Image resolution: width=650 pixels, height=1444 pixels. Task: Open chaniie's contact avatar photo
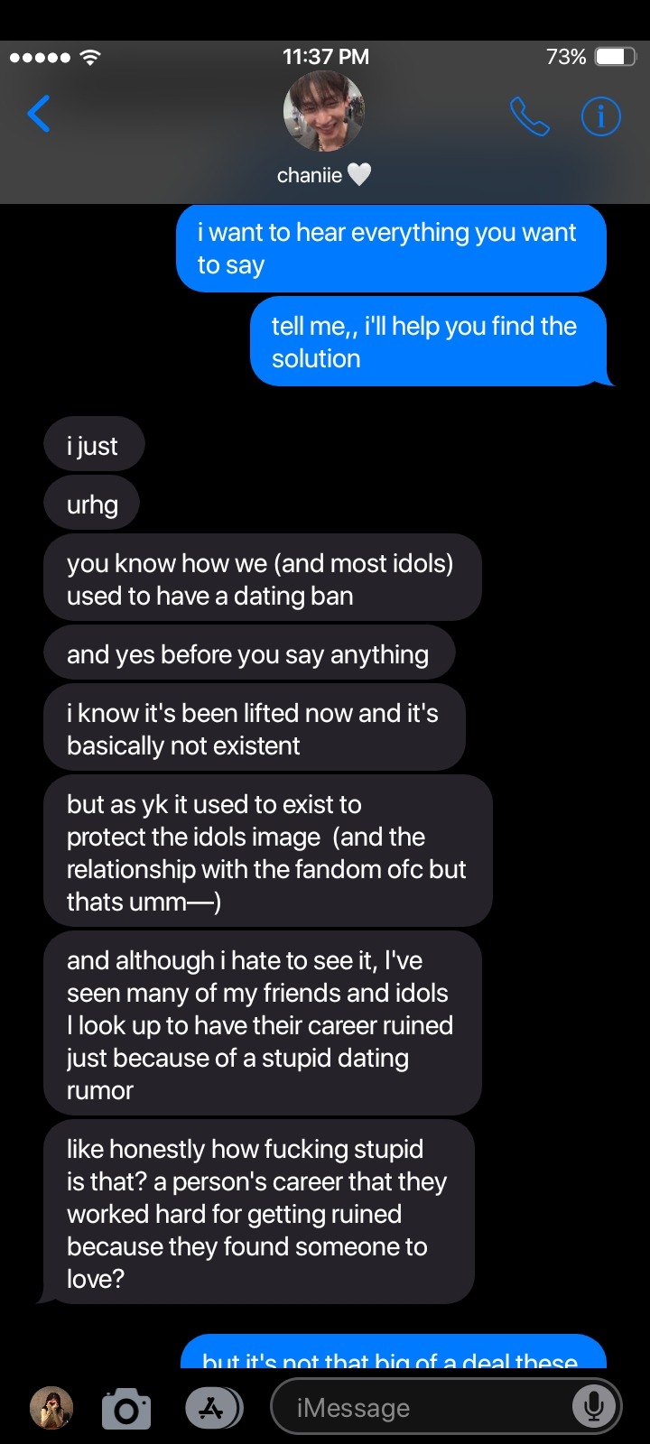tap(324, 112)
